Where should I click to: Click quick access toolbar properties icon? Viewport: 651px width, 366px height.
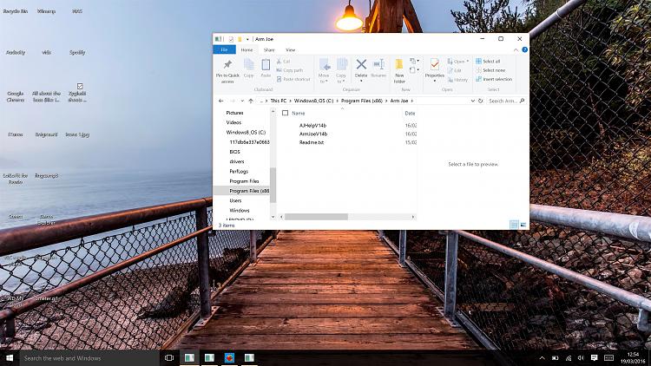coord(231,39)
